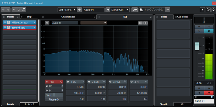Viewport: 216px width, 107px height.
Task: Open the ルーティング tab at bottom
Action: click(29, 104)
